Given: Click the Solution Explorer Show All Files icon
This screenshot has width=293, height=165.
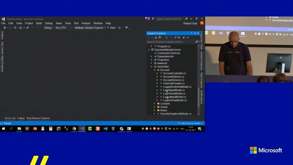Looking at the screenshot, I should click(x=179, y=38).
